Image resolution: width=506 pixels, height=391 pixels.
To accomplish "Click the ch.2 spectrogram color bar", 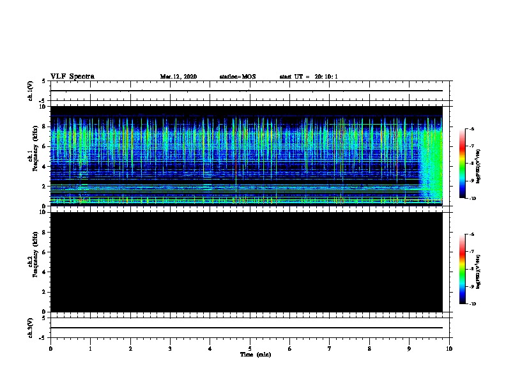I will (462, 269).
